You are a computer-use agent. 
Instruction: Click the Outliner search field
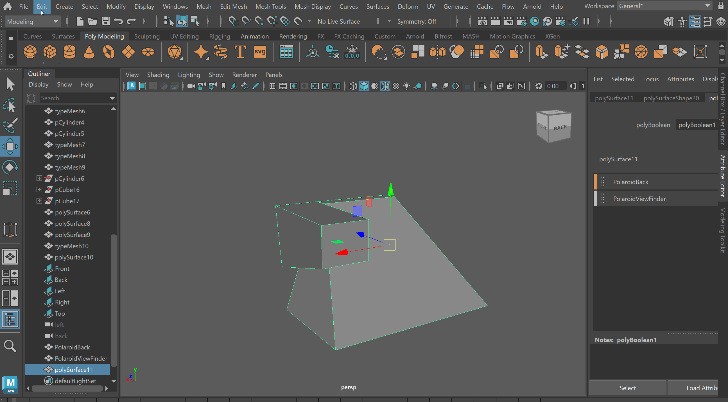75,98
